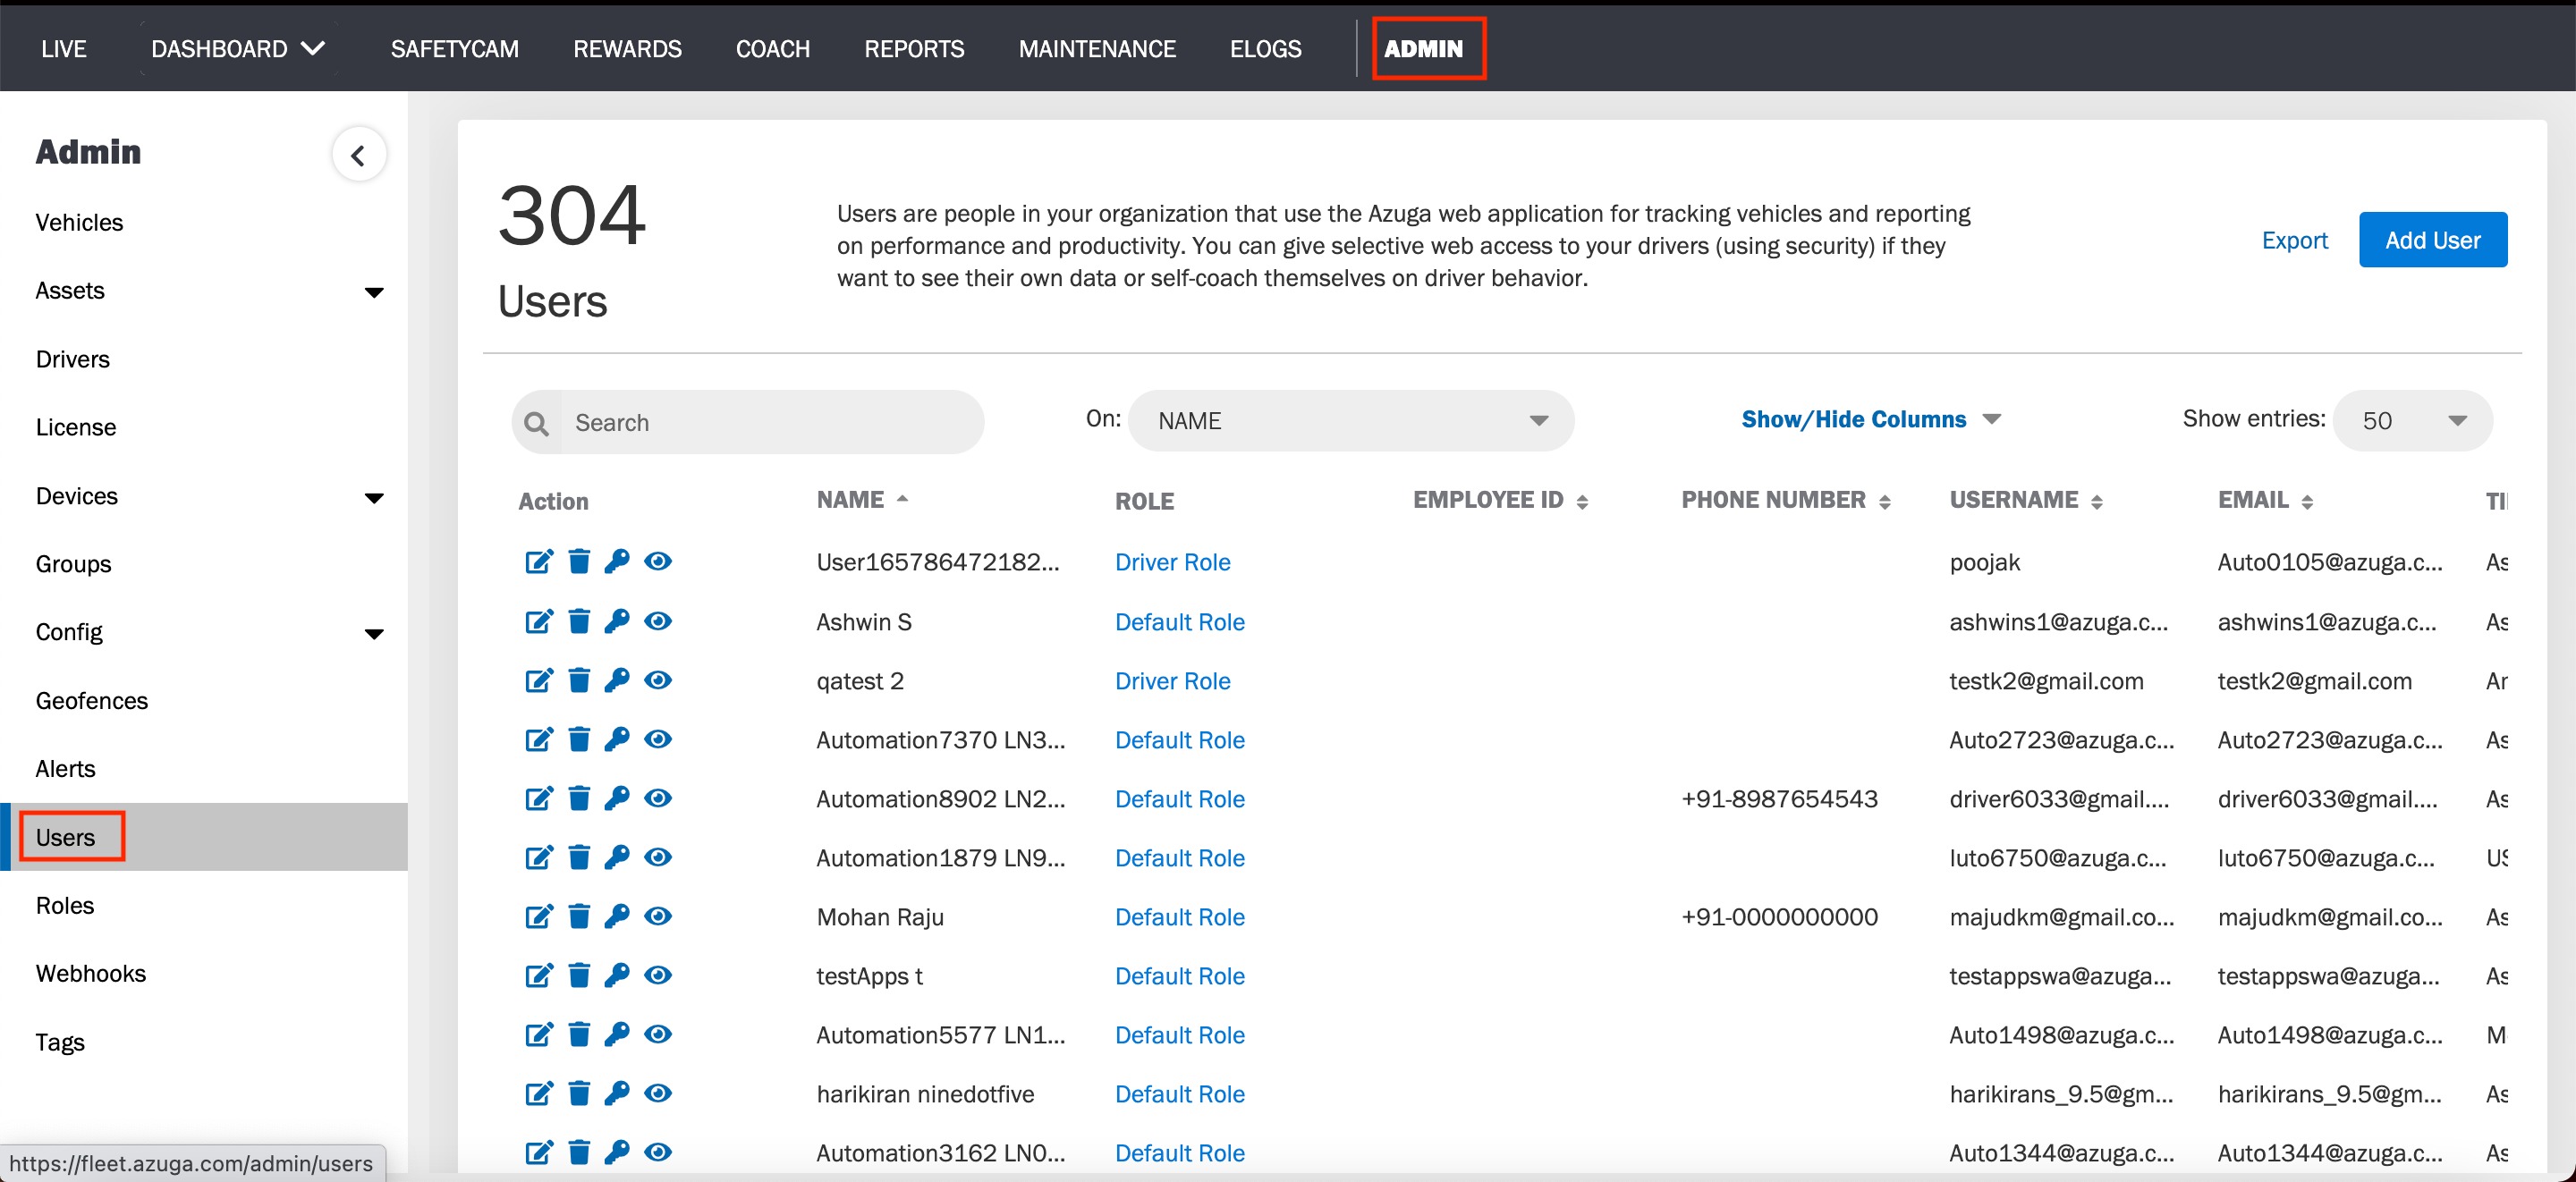Edit the Ashwin S user
Viewport: 2576px width, 1182px height.
click(539, 621)
